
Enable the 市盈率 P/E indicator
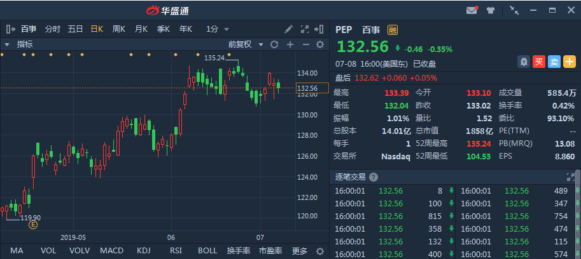click(270, 251)
